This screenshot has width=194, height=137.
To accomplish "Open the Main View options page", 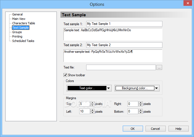I will click(x=19, y=19).
